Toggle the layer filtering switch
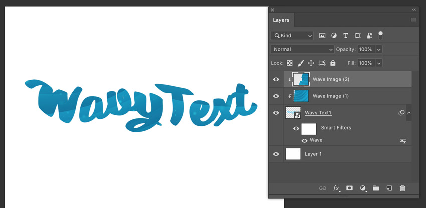The image size is (426, 208). point(381,35)
